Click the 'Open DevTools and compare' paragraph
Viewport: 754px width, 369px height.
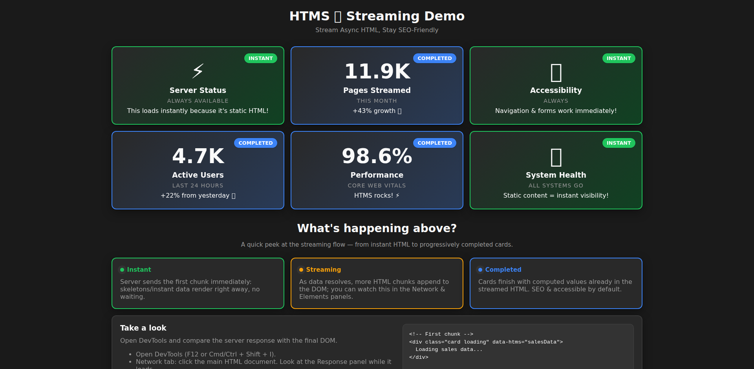point(229,341)
